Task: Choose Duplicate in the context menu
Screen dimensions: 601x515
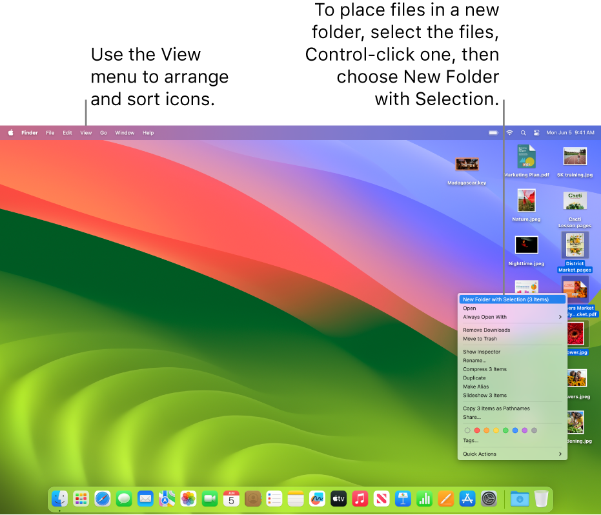Action: (x=513, y=378)
